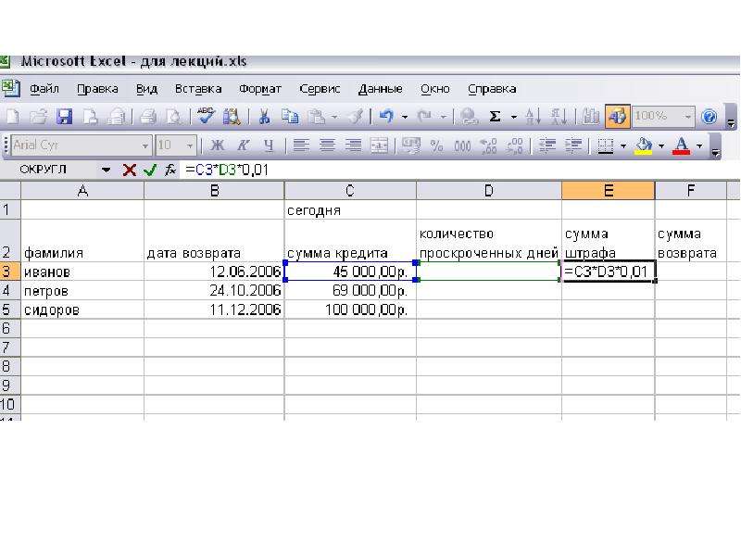Viewport: 741px width, 556px height.
Task: Click the yellow fill color bucket
Action: click(643, 145)
